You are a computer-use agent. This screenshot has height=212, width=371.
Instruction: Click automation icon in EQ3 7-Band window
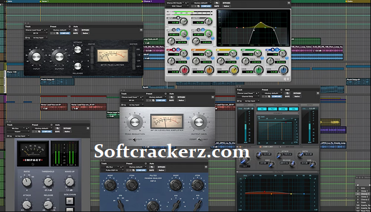(x=217, y=3)
